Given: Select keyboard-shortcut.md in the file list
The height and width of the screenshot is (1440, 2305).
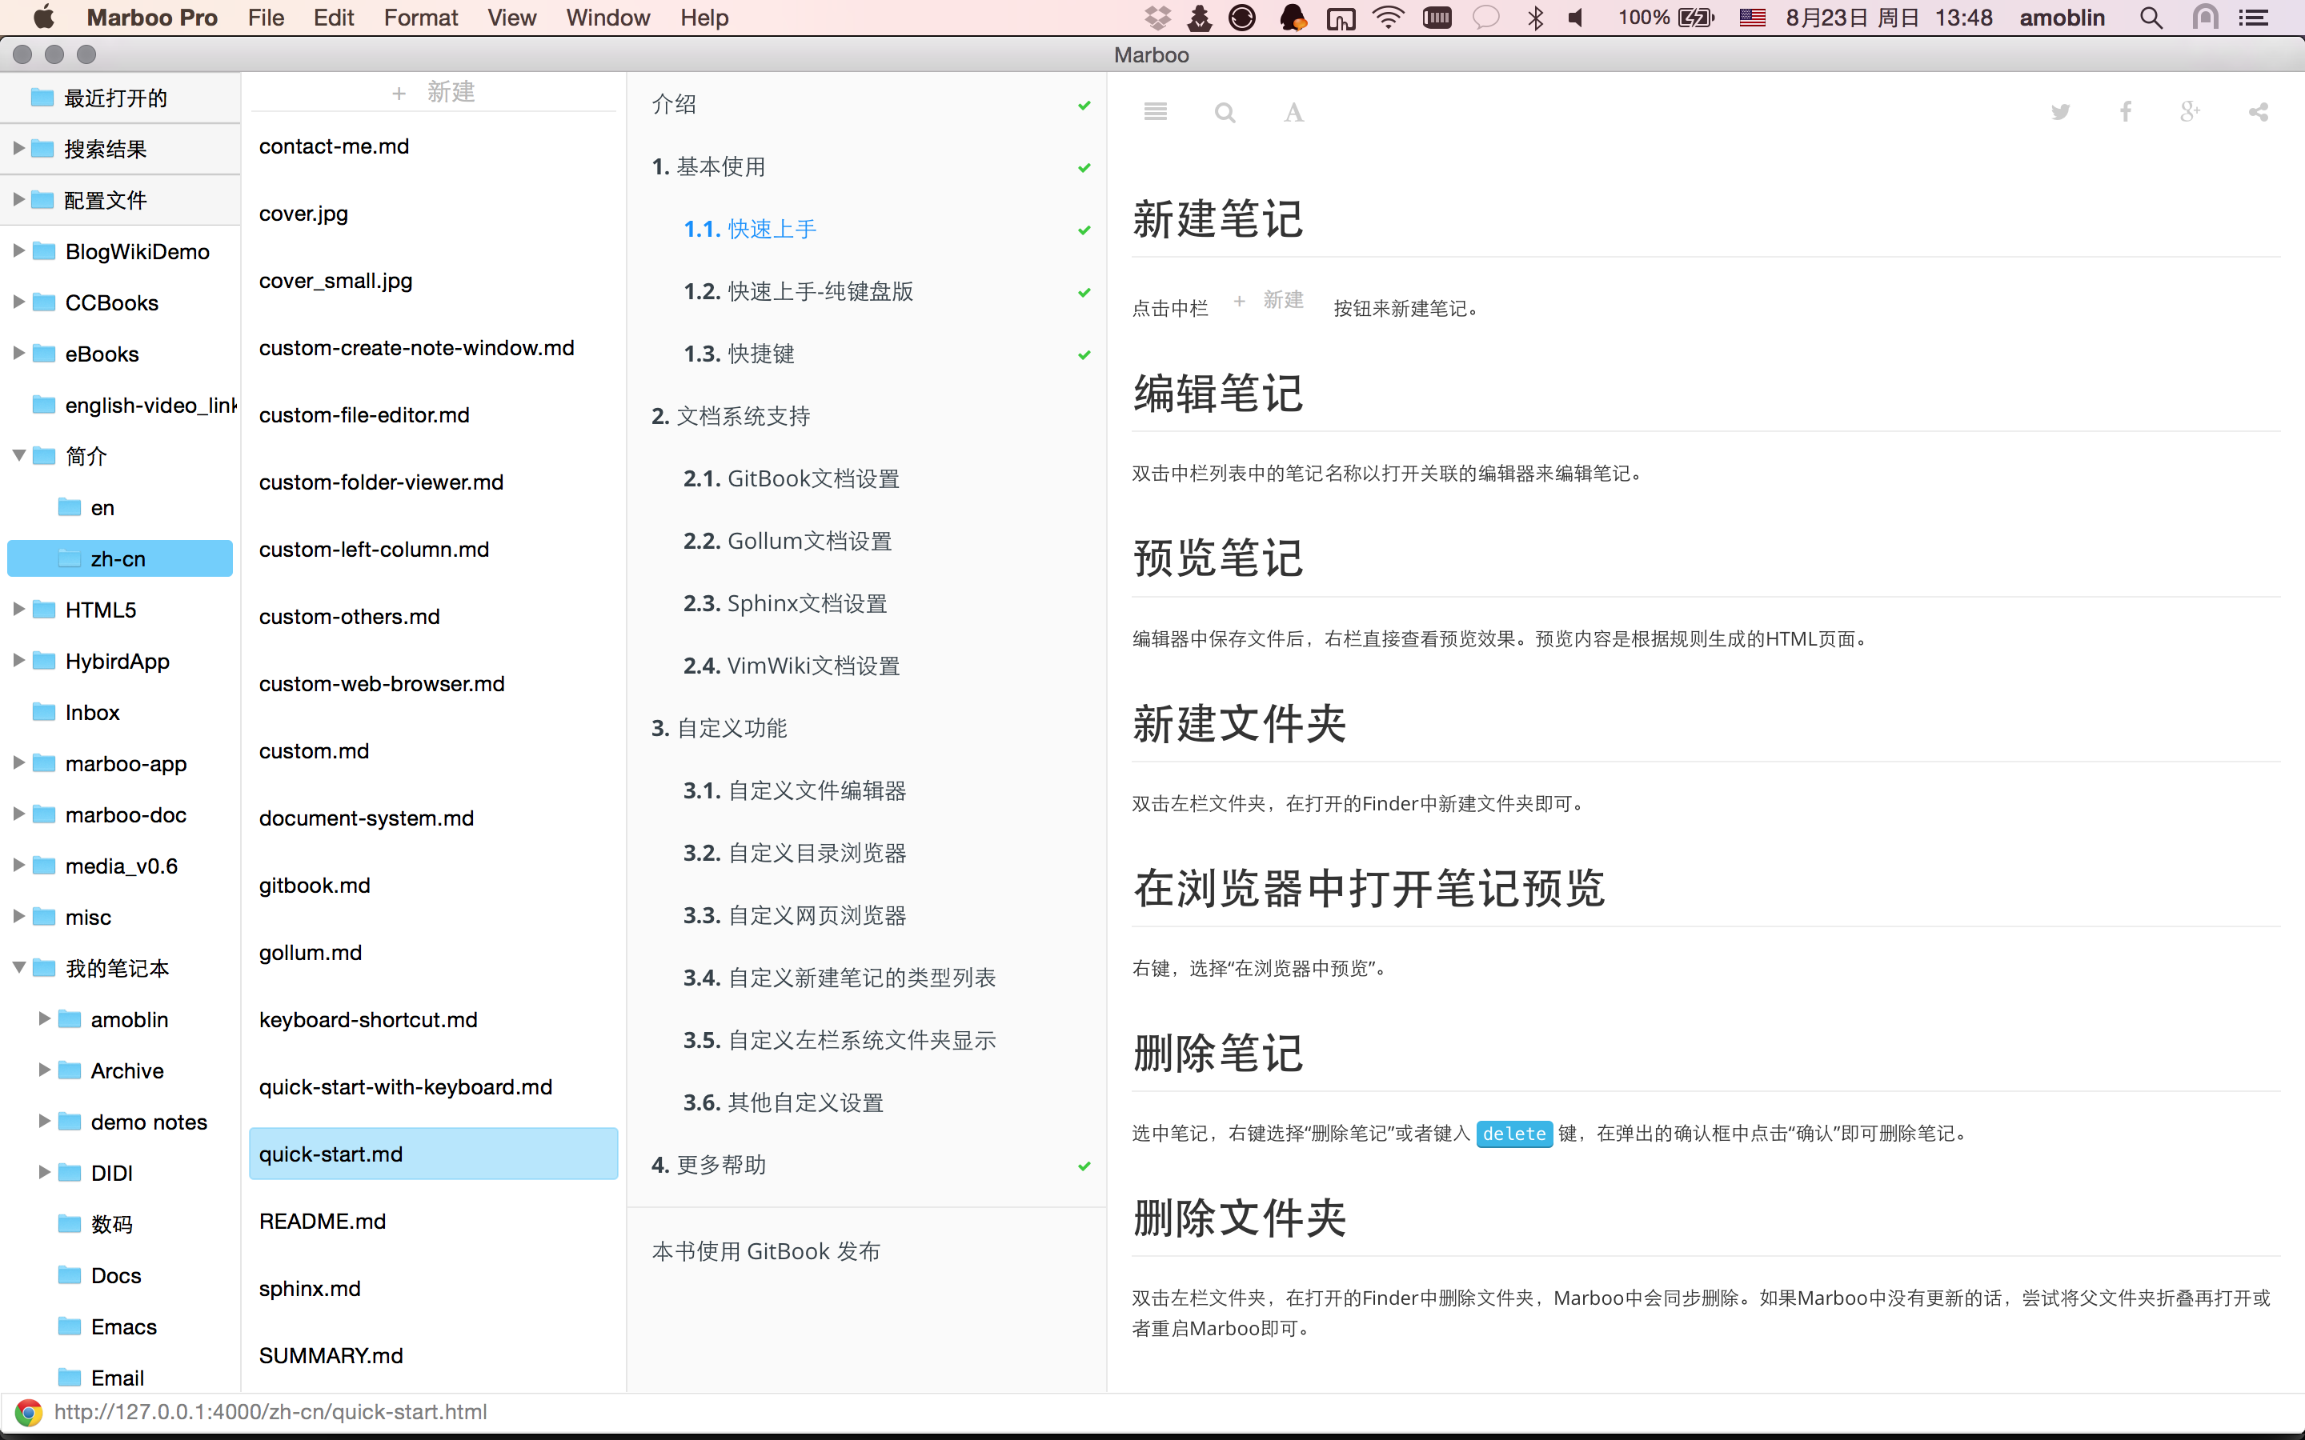Looking at the screenshot, I should [x=367, y=1019].
